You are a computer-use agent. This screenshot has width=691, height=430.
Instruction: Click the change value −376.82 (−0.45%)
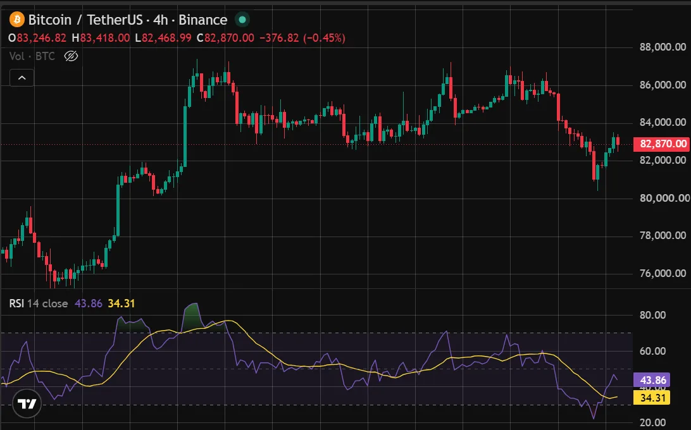pos(302,39)
